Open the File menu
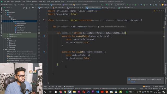 (x=5, y=2)
